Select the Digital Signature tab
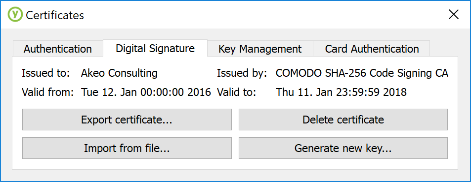This screenshot has height=182, width=471. pyautogui.click(x=155, y=48)
